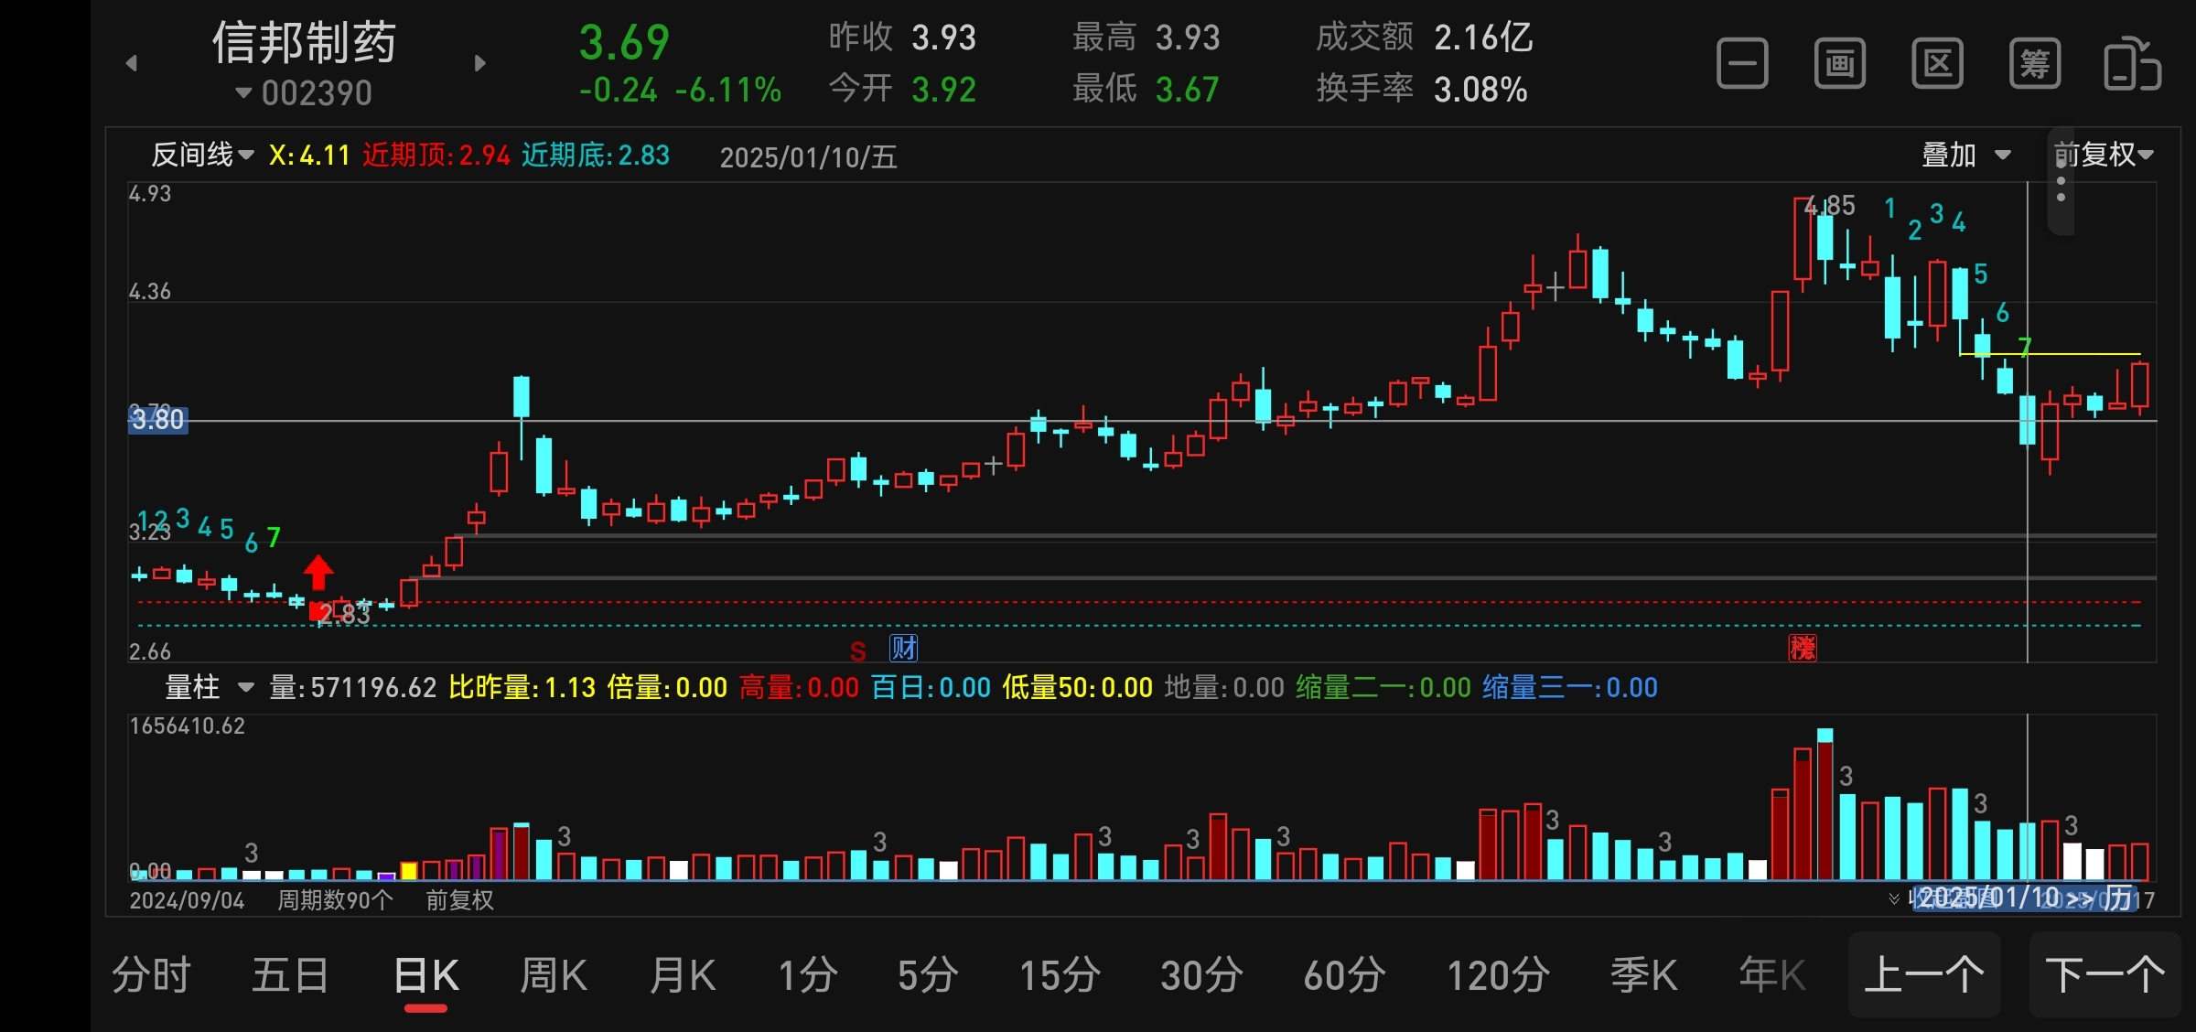This screenshot has height=1032, width=2196.
Task: Switch to the 周K weekly tab
Action: coord(554,975)
